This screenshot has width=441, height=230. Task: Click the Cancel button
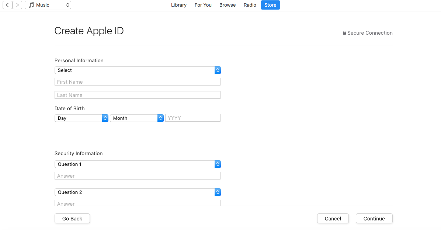coord(333,219)
